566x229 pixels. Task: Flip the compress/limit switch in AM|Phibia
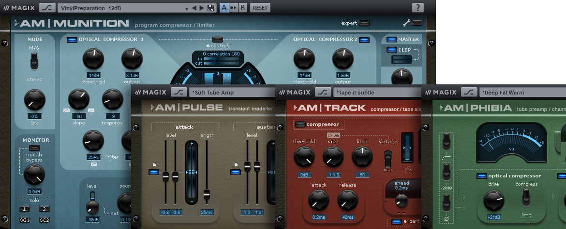point(526,197)
